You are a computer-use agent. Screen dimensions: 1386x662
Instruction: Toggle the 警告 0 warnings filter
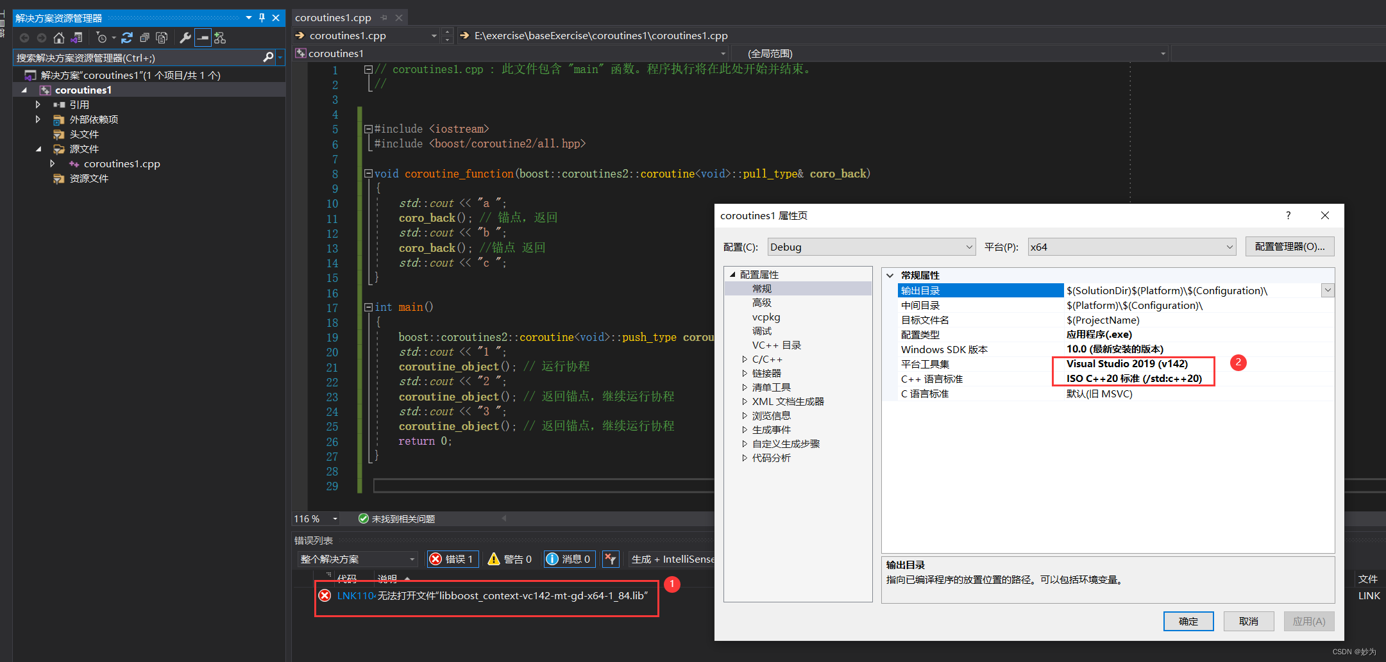pyautogui.click(x=510, y=559)
